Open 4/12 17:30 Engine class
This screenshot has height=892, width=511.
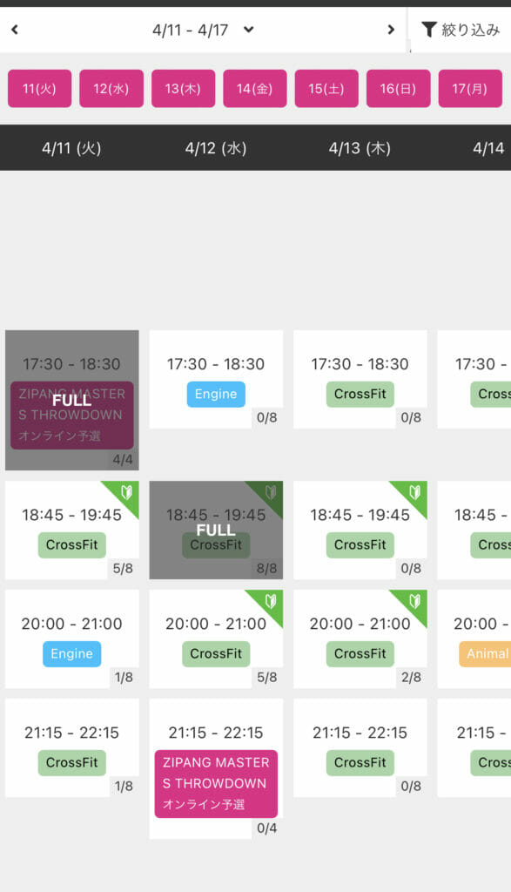[216, 380]
